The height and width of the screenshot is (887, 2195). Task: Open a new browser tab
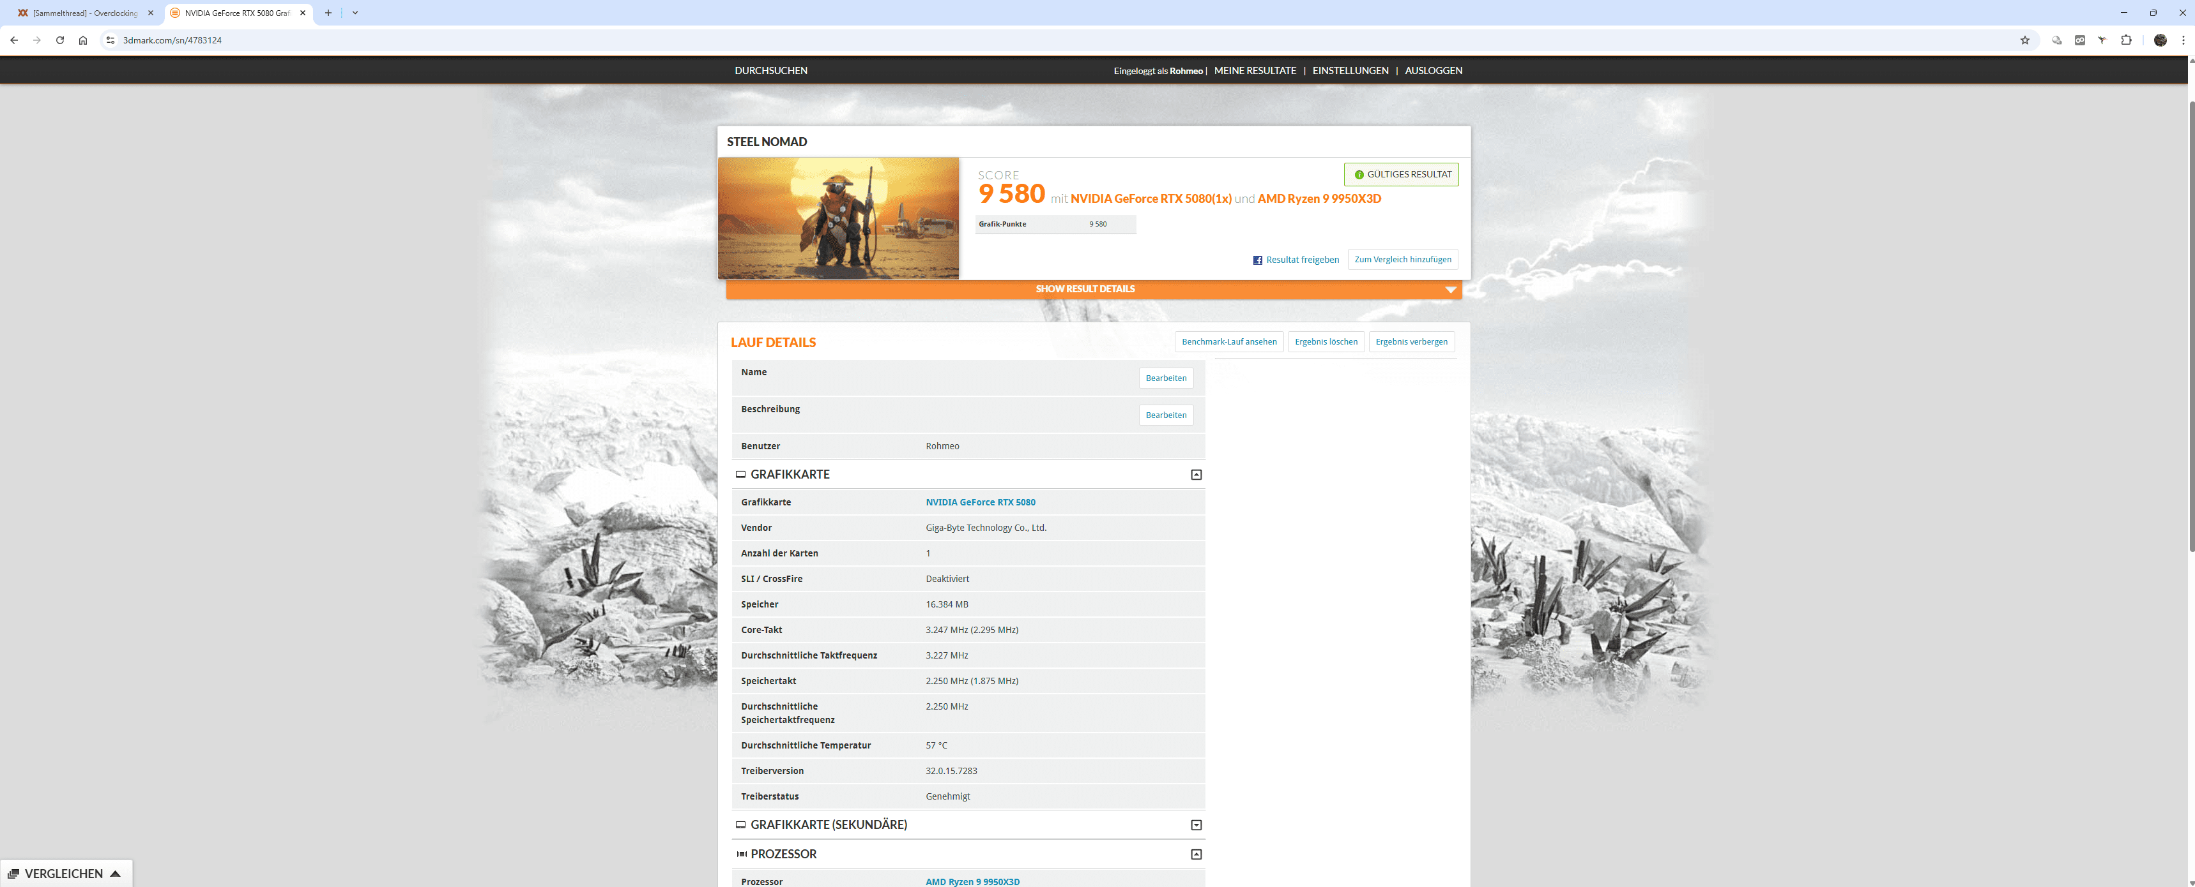click(328, 13)
